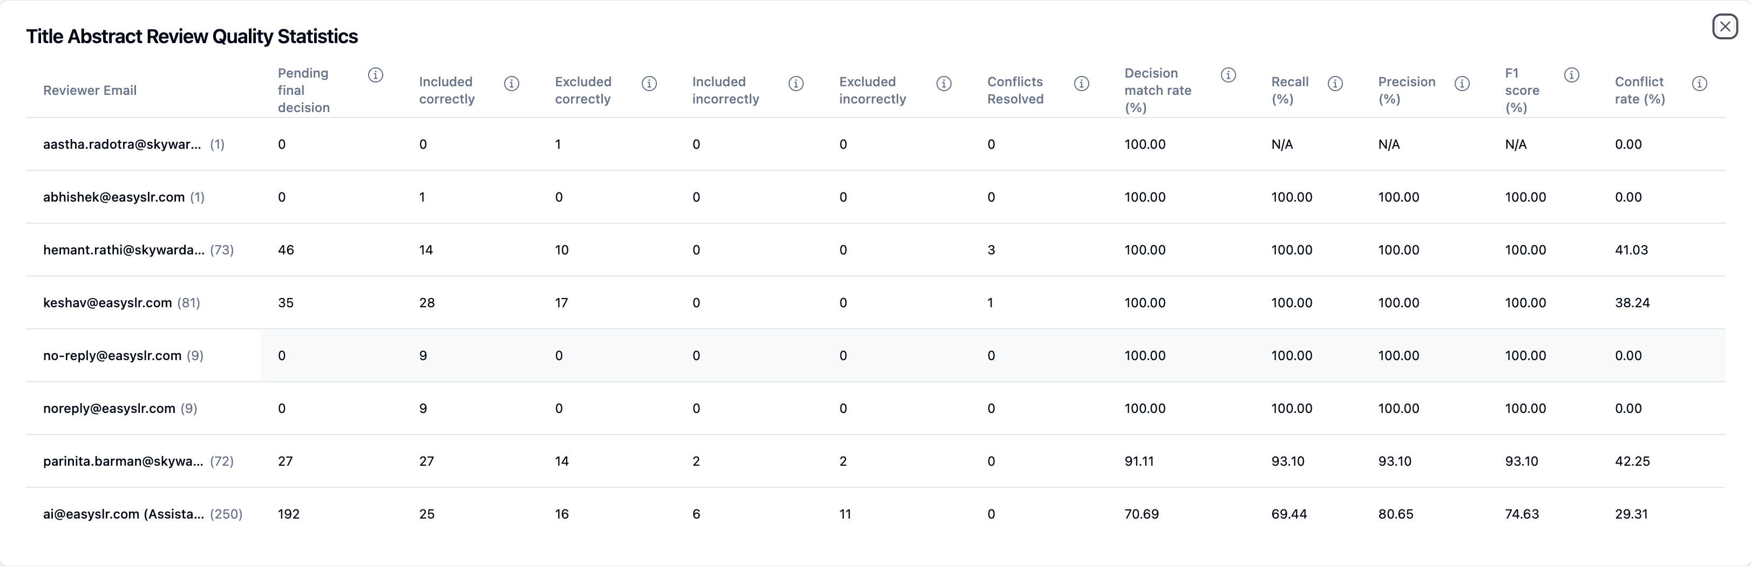Image resolution: width=1751 pixels, height=566 pixels.
Task: Select reviewer noreply@easyslr.com email
Action: [108, 409]
